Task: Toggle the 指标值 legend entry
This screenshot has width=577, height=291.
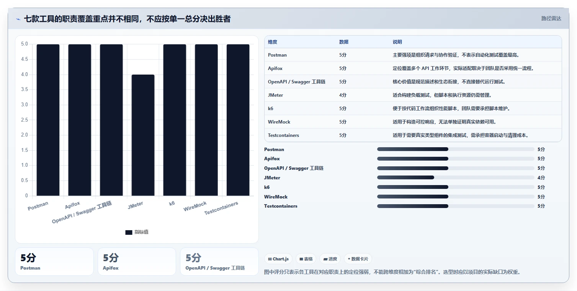Action: coord(137,232)
